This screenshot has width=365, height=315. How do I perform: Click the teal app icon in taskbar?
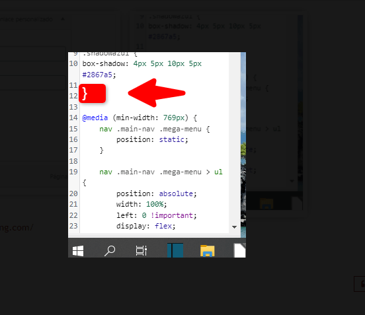(175, 250)
